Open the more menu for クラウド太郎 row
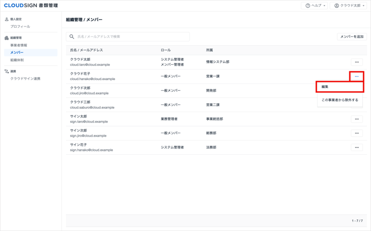This screenshot has width=371, height=231. pyautogui.click(x=357, y=62)
